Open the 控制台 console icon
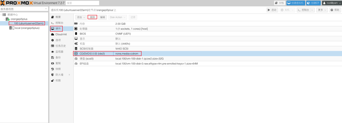Screen dimensions: 342x123 tap(52, 23)
